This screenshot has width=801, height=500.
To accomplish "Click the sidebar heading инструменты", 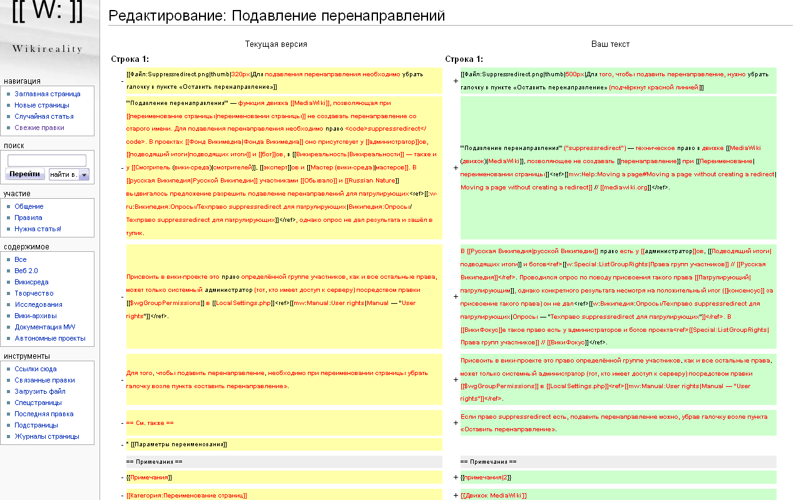I will (x=26, y=356).
